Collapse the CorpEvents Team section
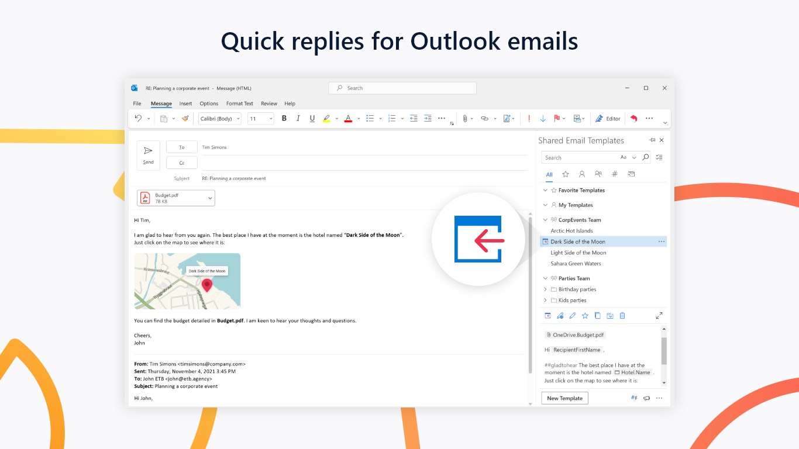This screenshot has height=449, width=799. click(546, 220)
